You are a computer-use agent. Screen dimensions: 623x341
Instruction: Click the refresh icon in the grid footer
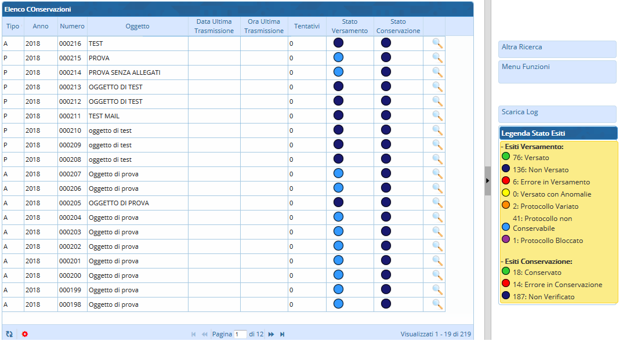(x=9, y=334)
